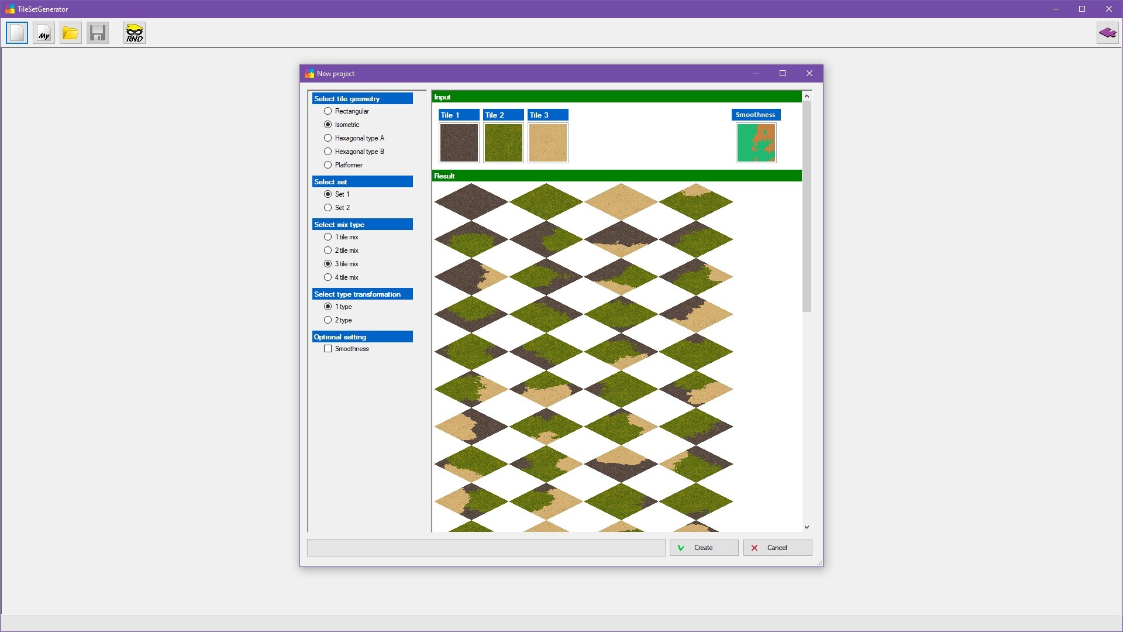Enable the Smoothness checkbox
Image resolution: width=1123 pixels, height=632 pixels.
[x=328, y=349]
